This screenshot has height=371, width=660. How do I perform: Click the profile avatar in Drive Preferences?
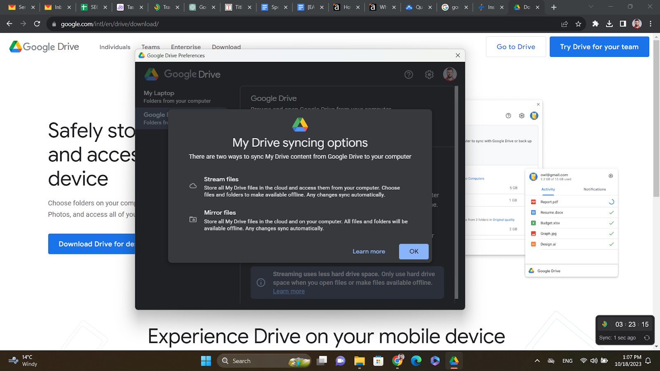(450, 75)
